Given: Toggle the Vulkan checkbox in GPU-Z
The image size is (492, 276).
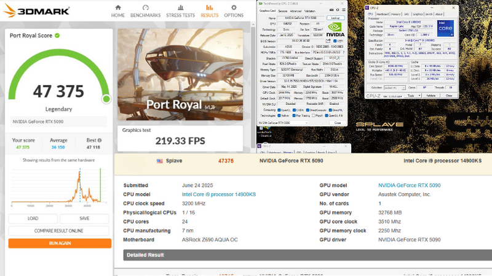Looking at the screenshot, I should (279, 115).
